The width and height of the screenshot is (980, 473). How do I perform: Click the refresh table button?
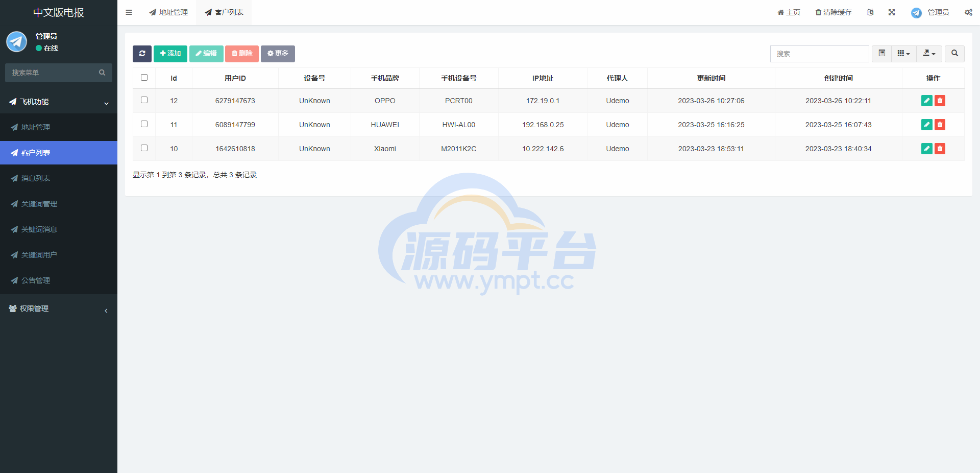(x=142, y=54)
